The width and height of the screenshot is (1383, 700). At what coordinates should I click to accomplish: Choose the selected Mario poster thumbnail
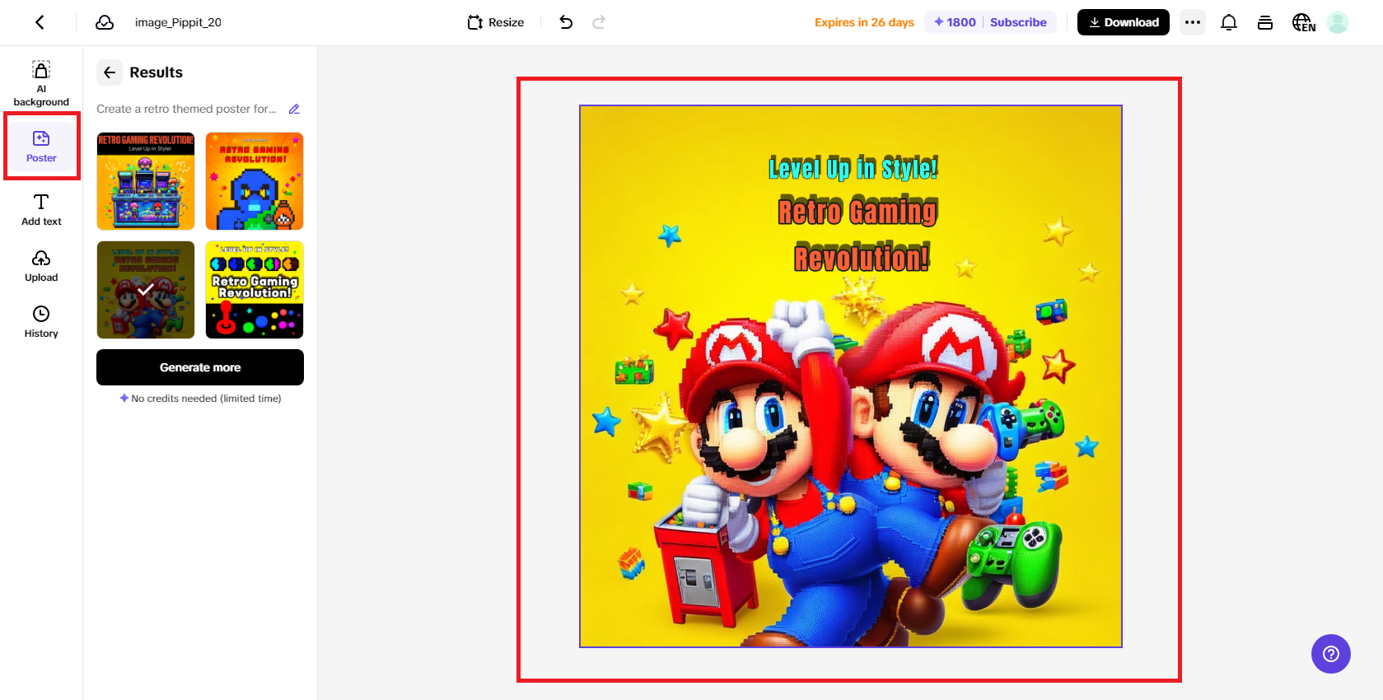pyautogui.click(x=146, y=290)
